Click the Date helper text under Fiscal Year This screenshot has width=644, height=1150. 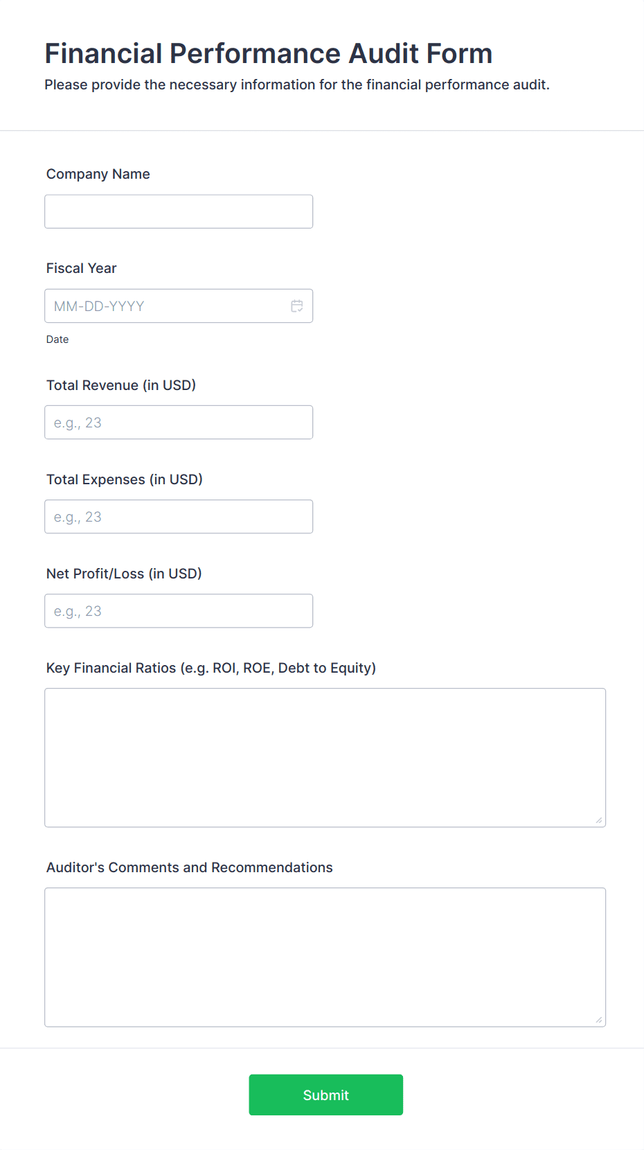click(x=57, y=339)
